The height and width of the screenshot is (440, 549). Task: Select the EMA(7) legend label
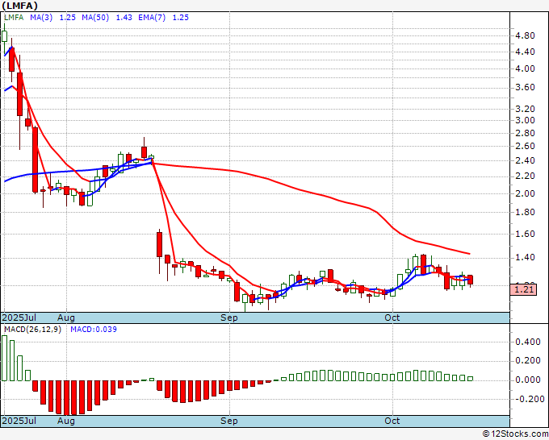coord(149,18)
